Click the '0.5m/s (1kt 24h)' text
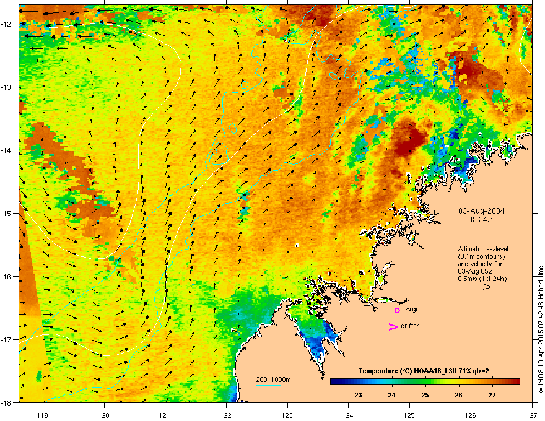This screenshot has width=545, height=421. (482, 279)
